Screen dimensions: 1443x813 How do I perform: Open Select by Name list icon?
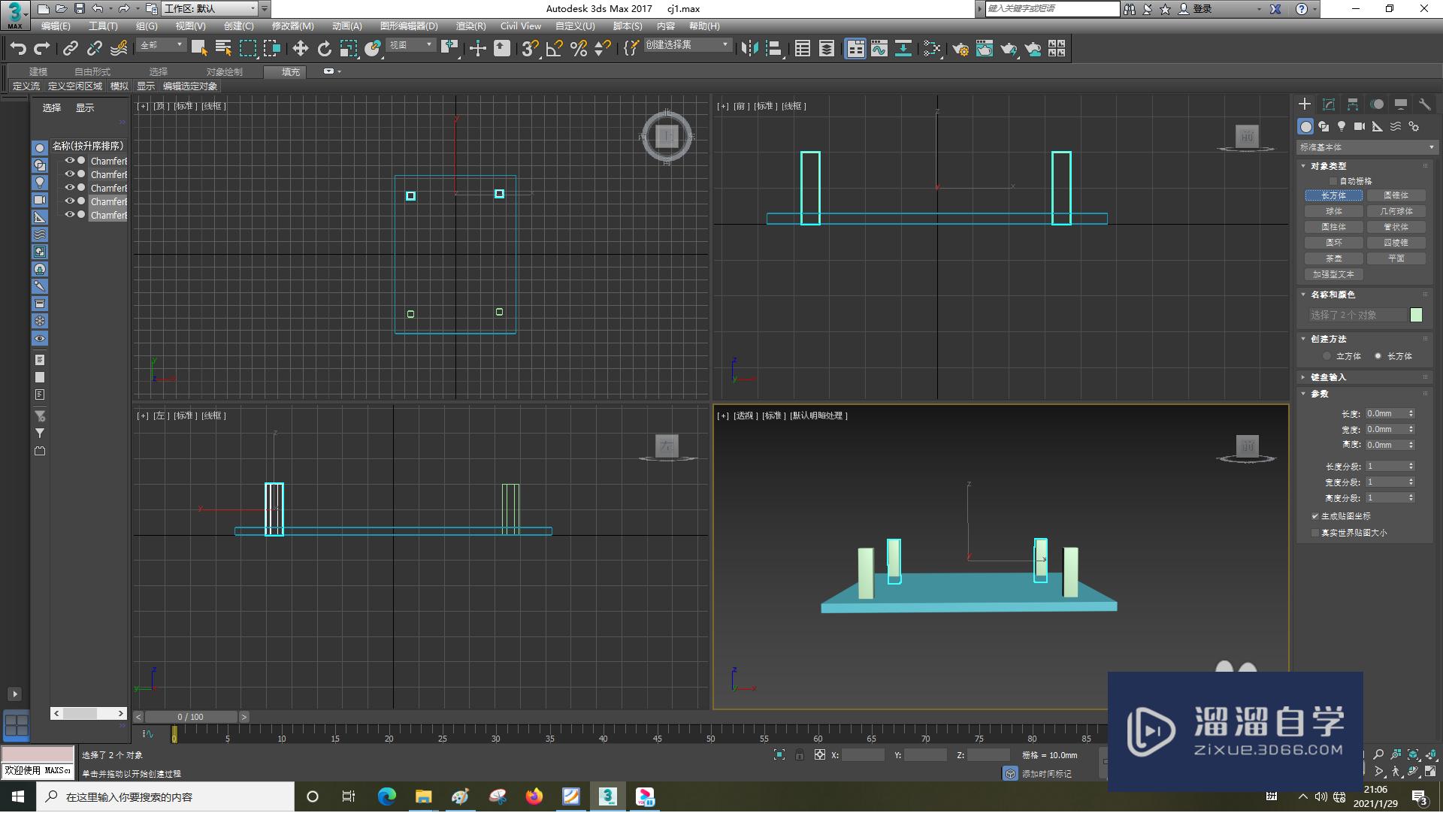[x=223, y=49]
